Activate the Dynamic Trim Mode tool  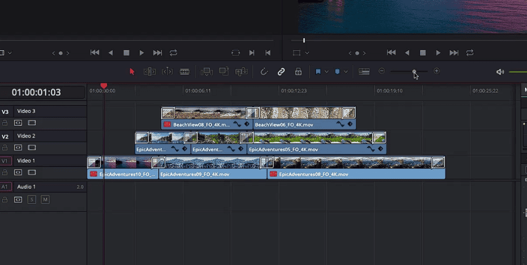(x=167, y=71)
